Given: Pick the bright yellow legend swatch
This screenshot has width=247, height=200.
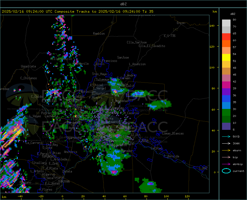Looking at the screenshot, I should click(x=226, y=57).
